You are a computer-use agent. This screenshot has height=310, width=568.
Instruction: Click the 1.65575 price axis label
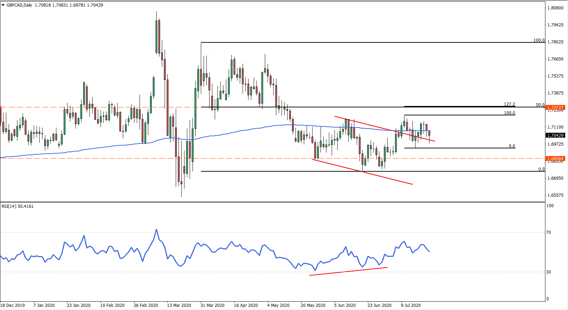coord(555,195)
